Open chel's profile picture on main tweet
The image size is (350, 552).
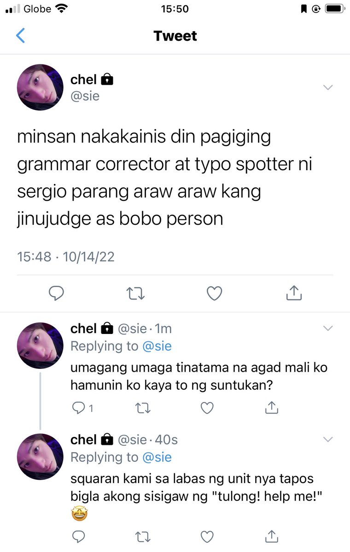coord(40,87)
